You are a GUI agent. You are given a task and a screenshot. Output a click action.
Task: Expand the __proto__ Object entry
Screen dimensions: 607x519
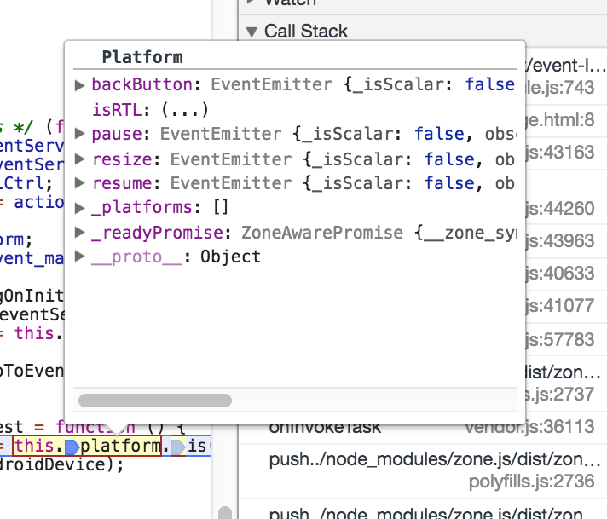pyautogui.click(x=80, y=256)
